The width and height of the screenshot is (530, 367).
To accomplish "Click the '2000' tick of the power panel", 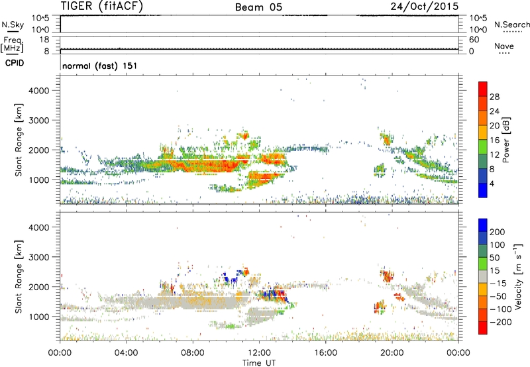I will (x=39, y=150).
